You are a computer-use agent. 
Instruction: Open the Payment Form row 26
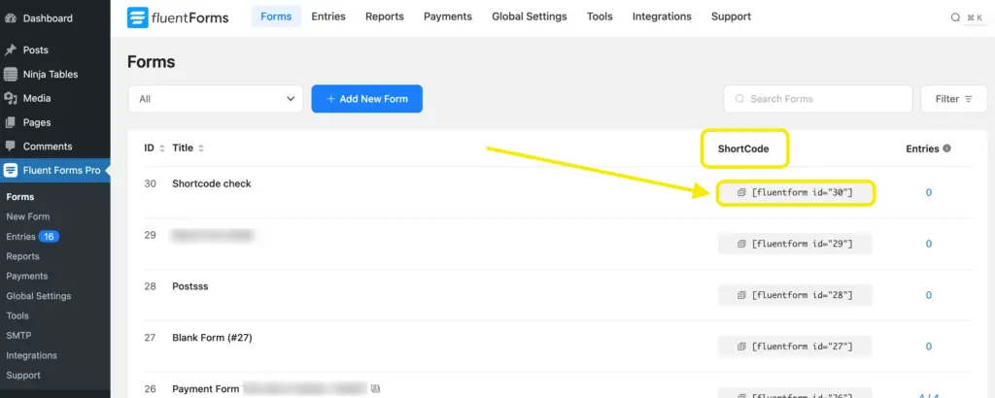(x=206, y=389)
